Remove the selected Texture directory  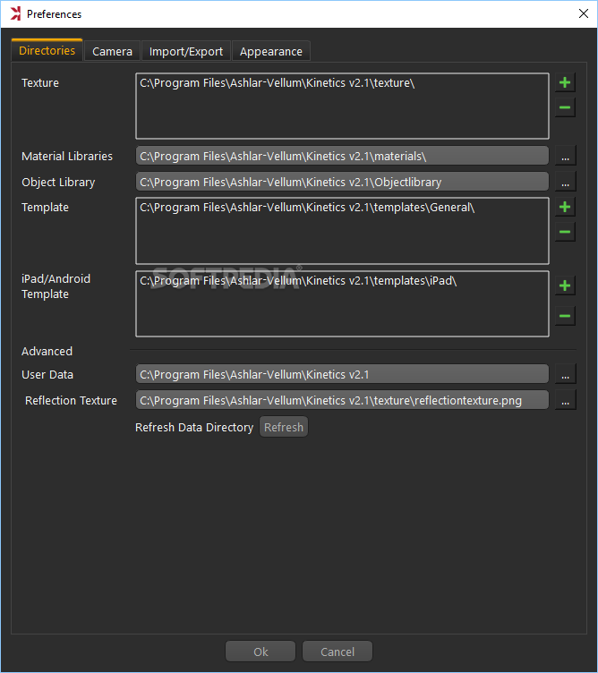click(x=565, y=107)
